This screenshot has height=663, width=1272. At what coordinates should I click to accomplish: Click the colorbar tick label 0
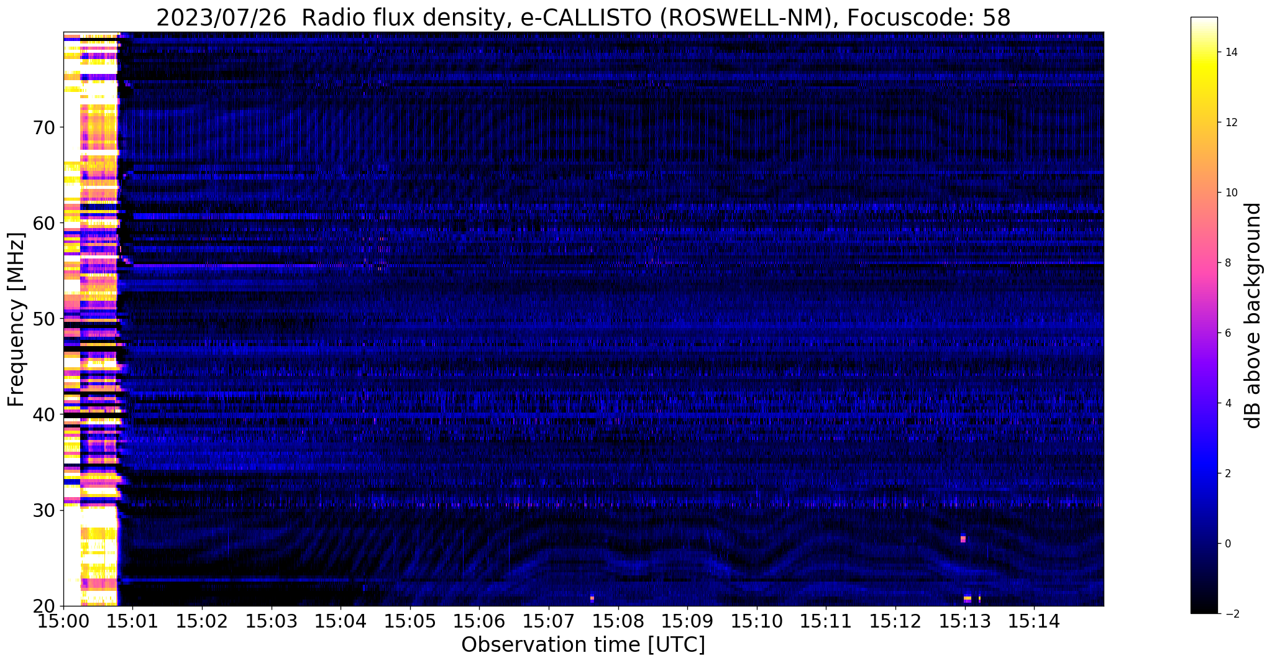[x=1228, y=544]
